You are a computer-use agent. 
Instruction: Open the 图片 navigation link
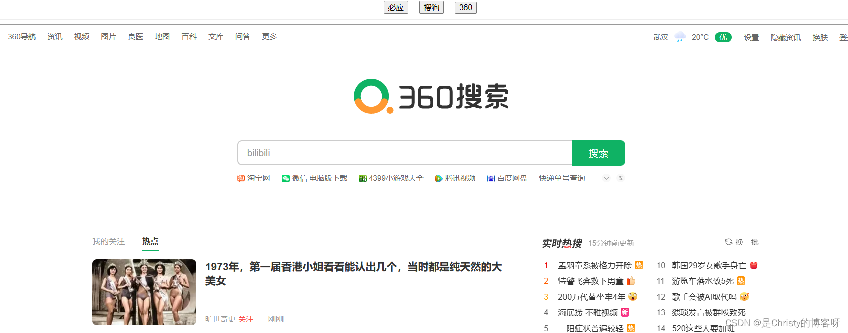click(x=108, y=37)
